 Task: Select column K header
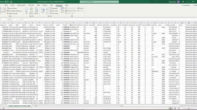[73, 23]
